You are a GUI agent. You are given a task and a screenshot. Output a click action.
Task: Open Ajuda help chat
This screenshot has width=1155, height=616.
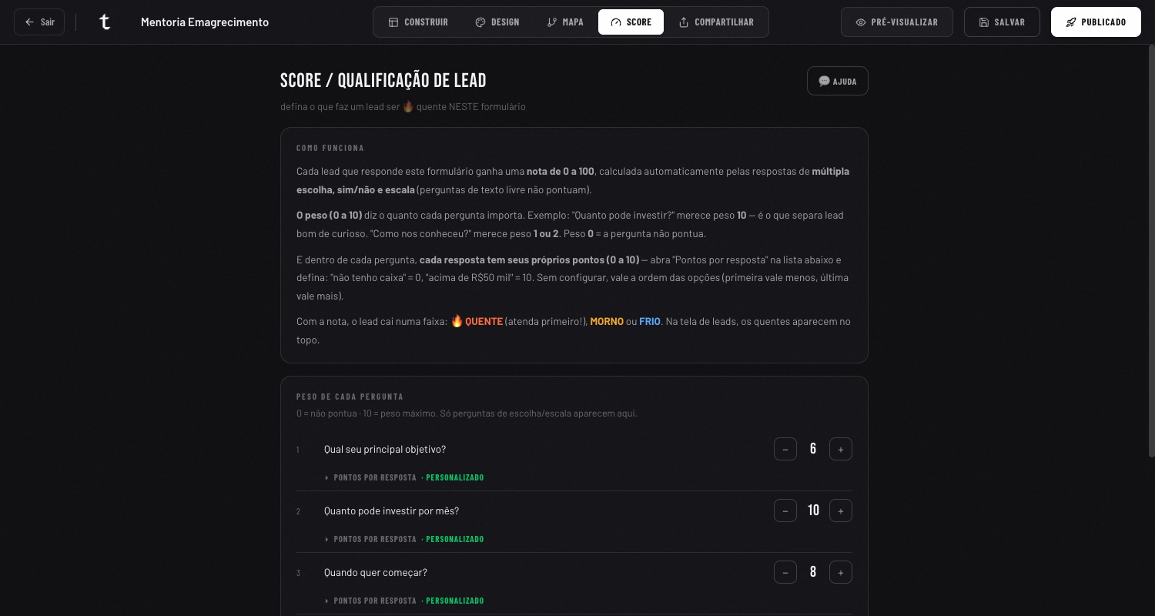pyautogui.click(x=838, y=81)
